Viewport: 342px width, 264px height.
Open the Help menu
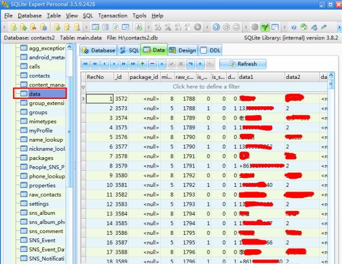157,16
